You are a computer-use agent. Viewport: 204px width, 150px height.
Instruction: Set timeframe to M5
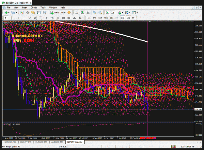click(x=95, y=18)
